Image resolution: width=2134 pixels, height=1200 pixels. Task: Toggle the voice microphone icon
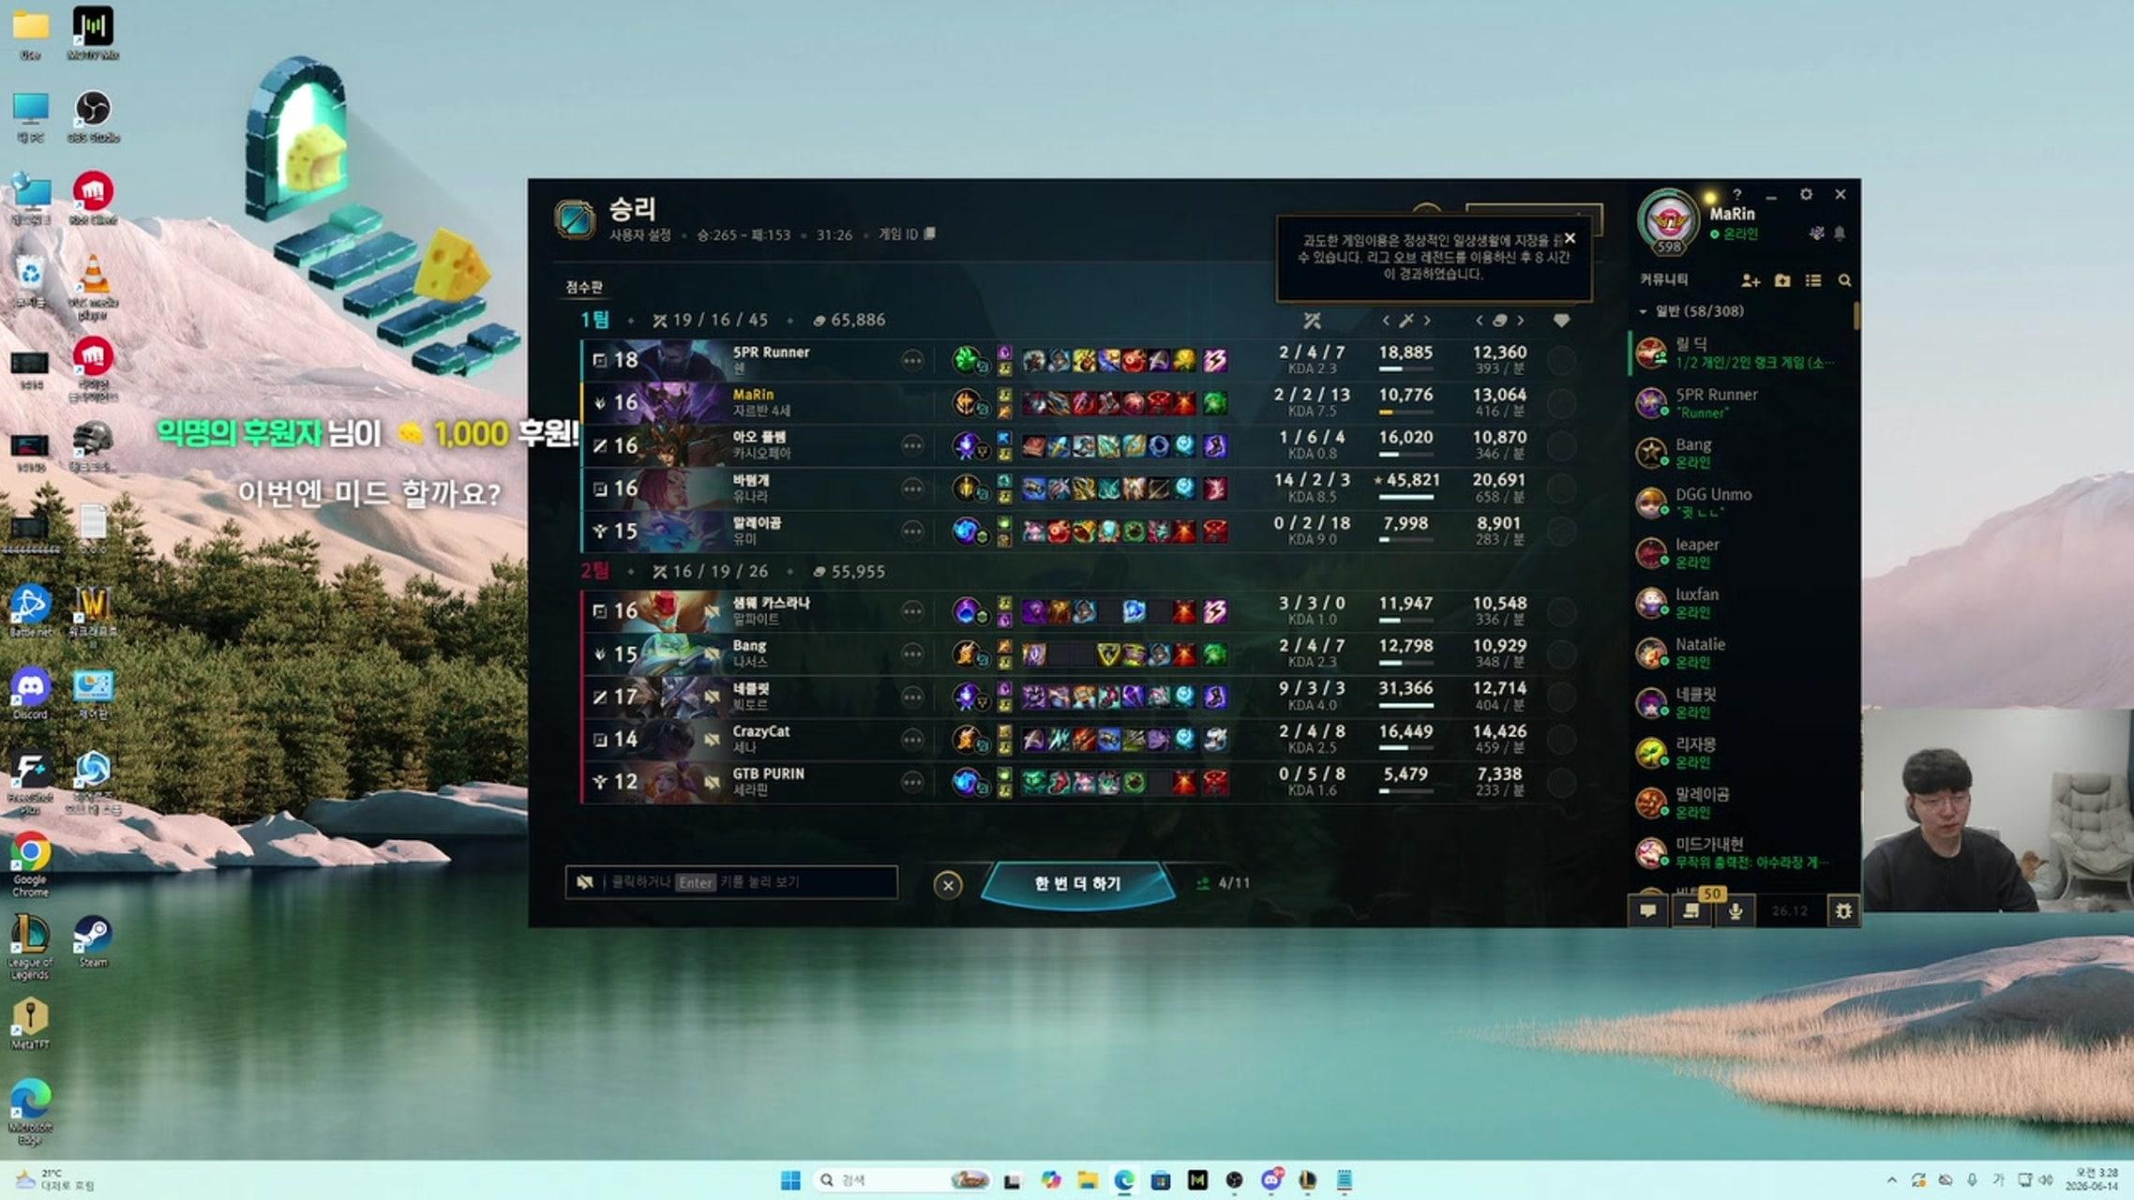(x=1736, y=910)
